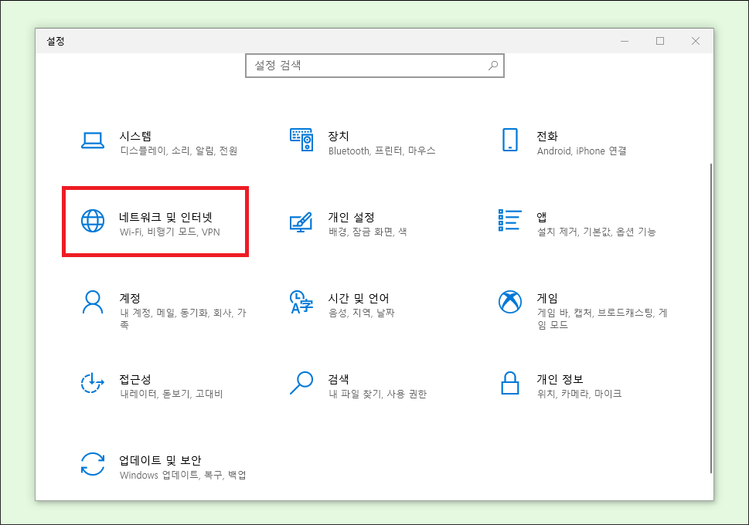Click the text 내 파일 찾기, 사용 권한
Viewport: 749px width, 525px height.
378,395
